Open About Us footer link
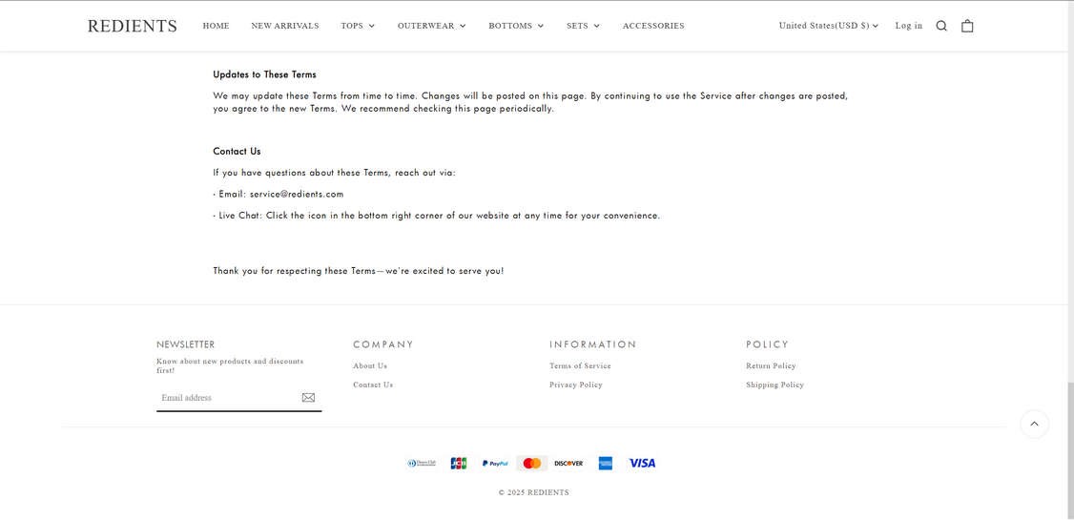 coord(370,365)
